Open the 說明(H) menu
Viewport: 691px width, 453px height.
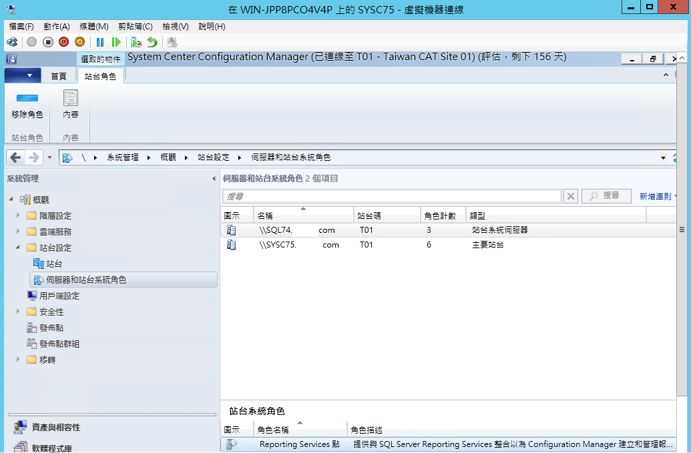tap(212, 27)
